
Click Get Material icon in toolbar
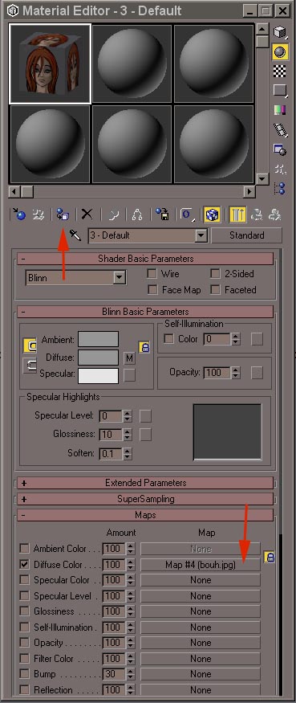point(18,215)
